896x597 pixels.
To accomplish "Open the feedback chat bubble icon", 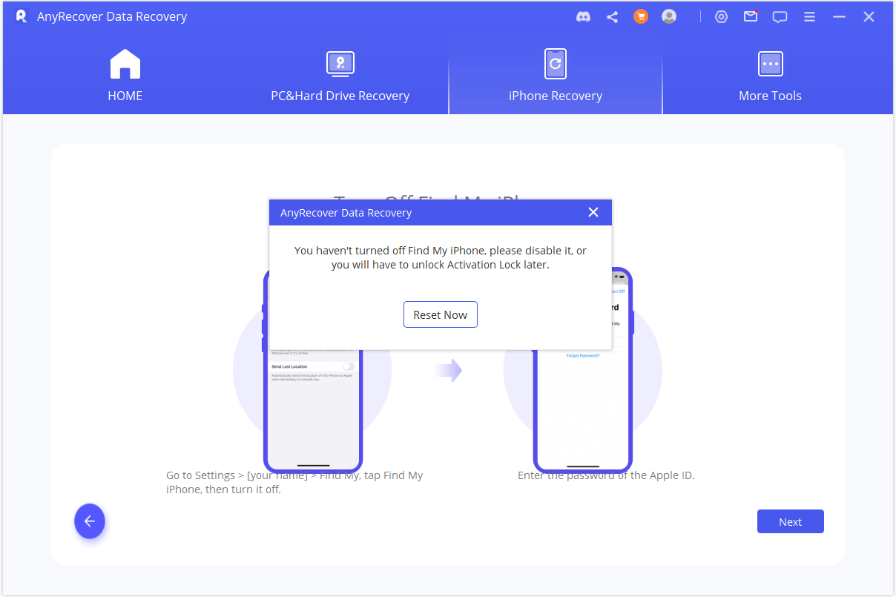I will point(780,17).
